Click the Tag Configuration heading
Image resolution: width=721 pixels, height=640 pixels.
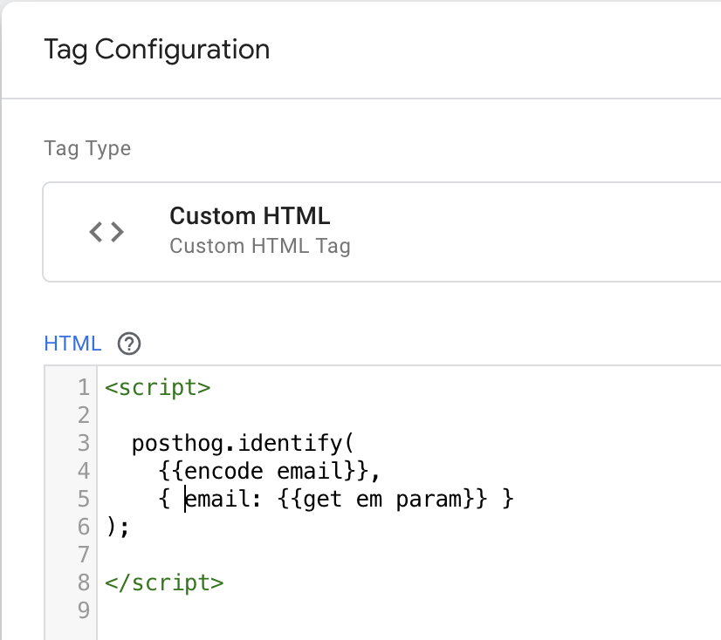tap(157, 50)
